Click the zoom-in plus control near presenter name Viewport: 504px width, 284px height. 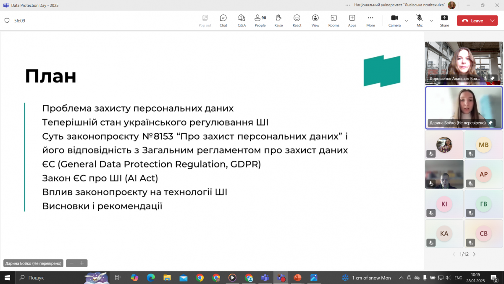pos(81,263)
